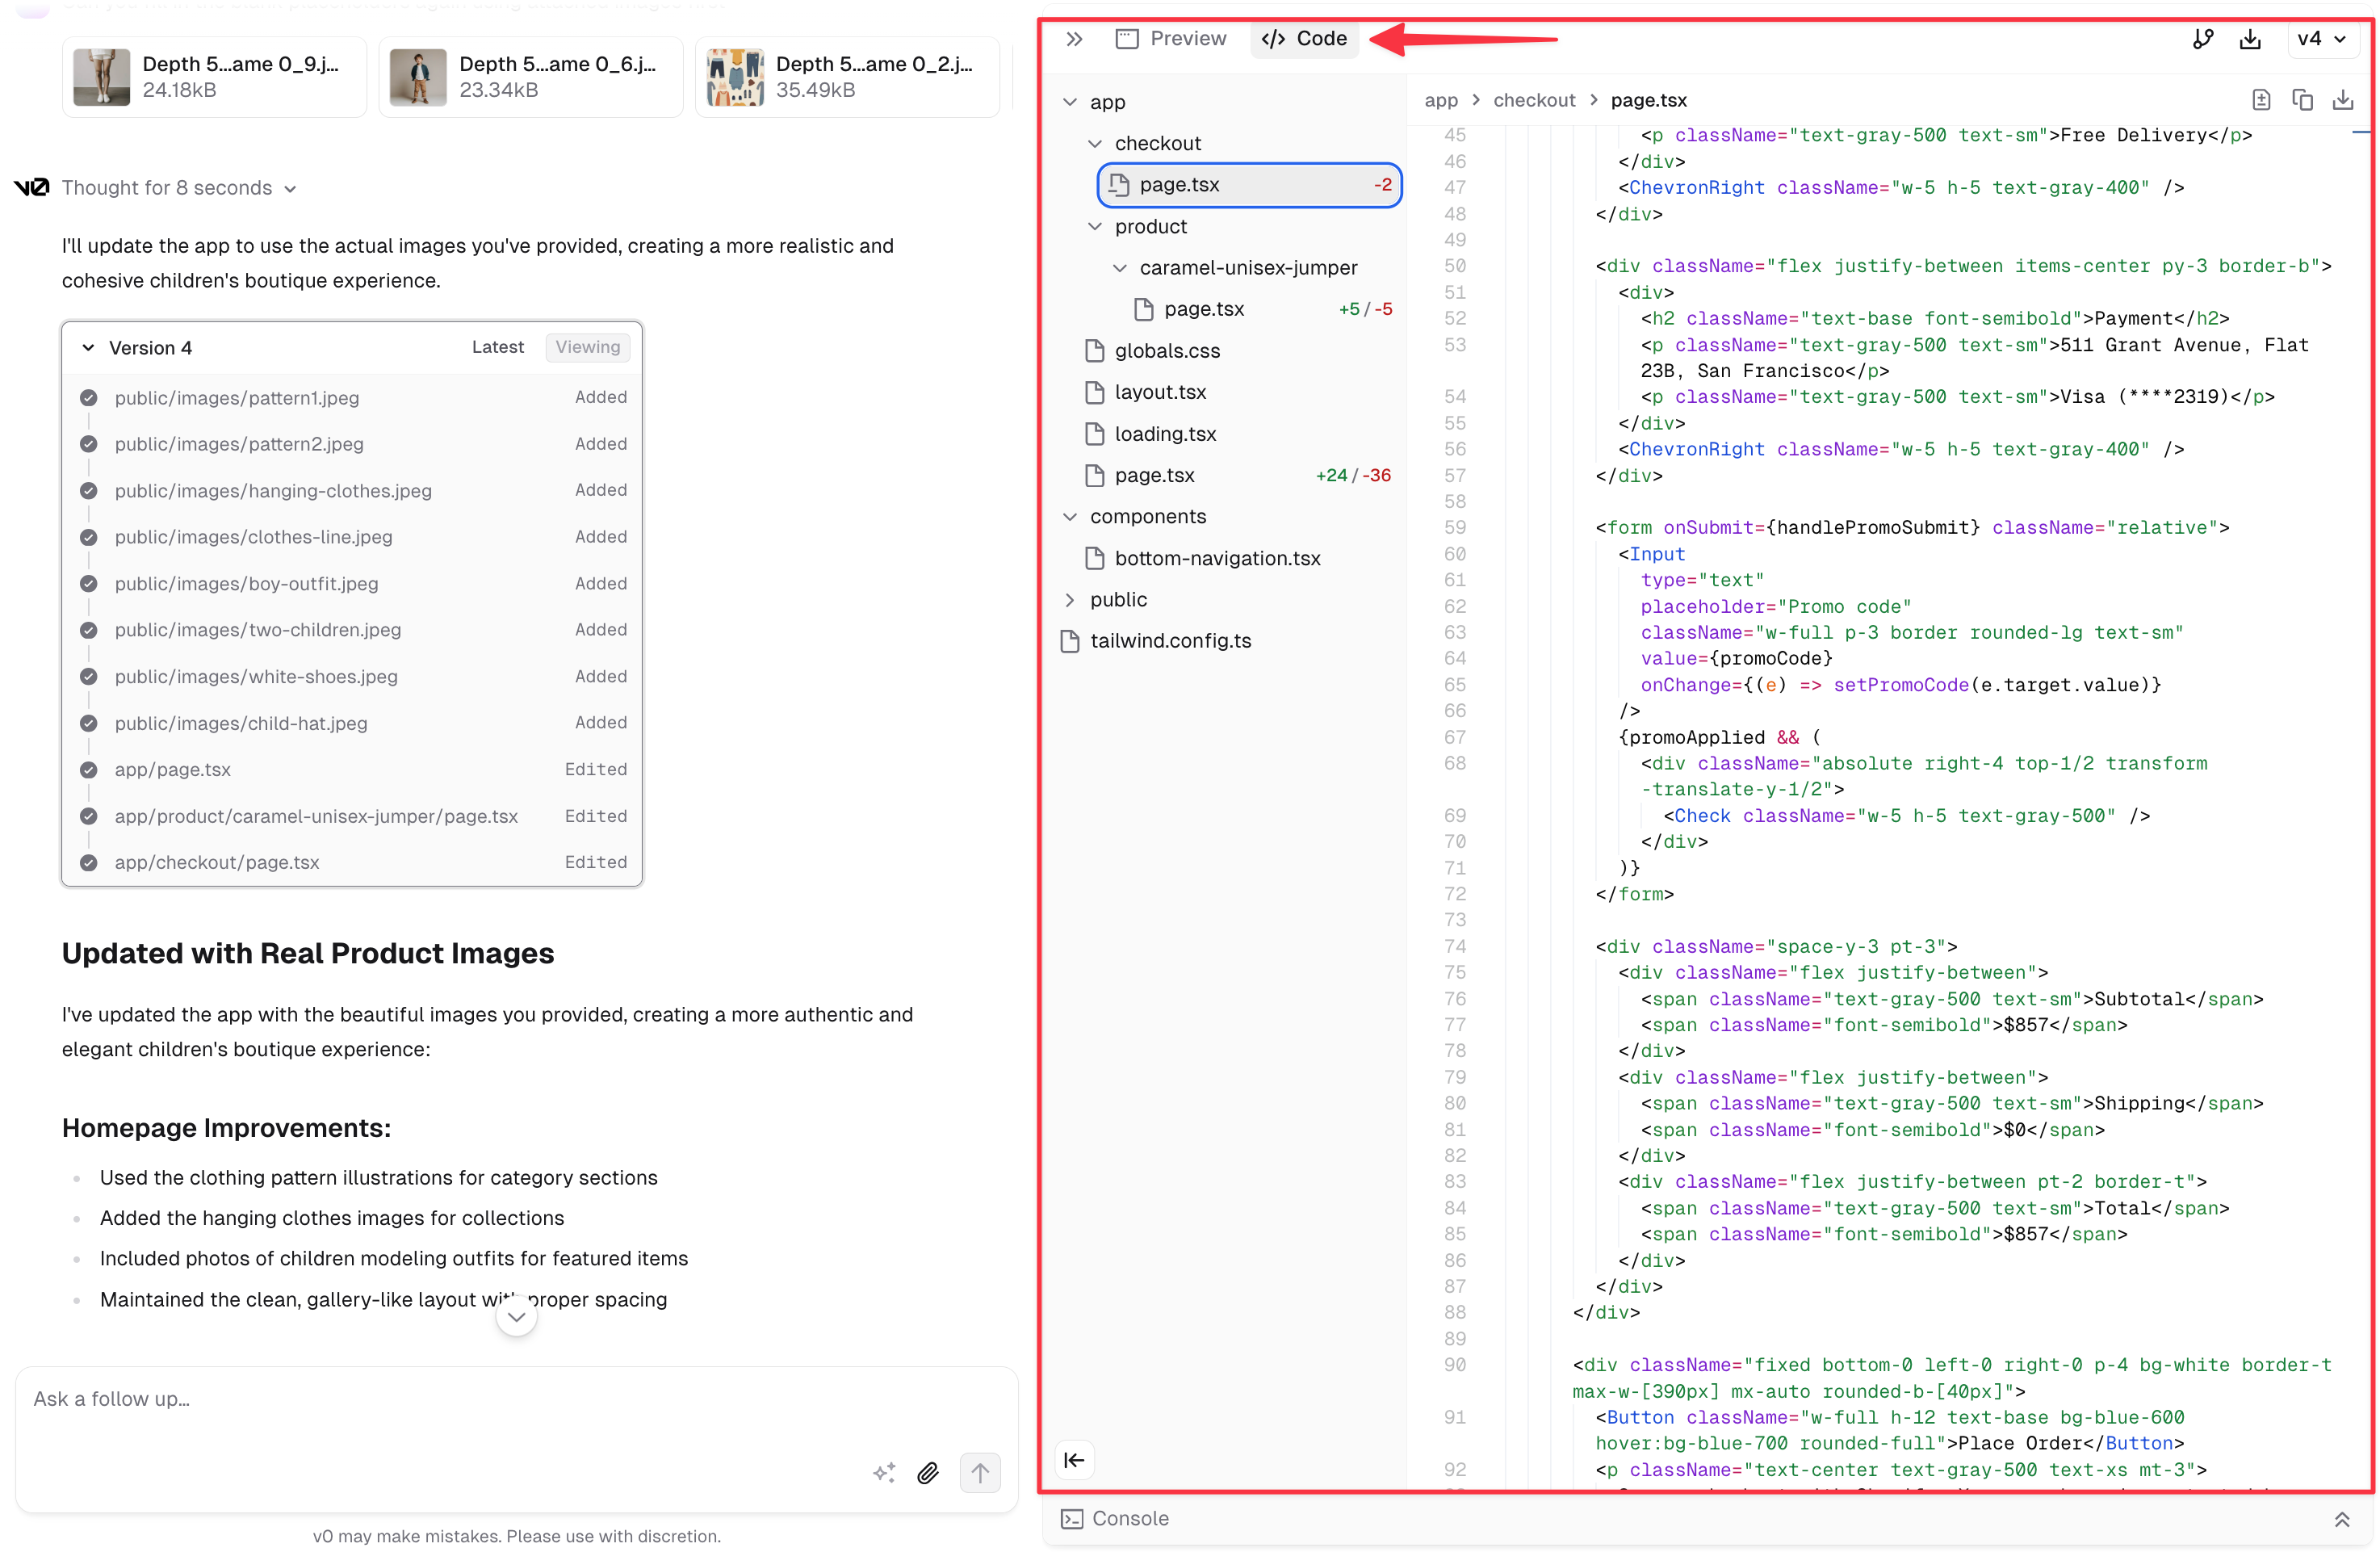Open the fork/branch options icon
The height and width of the screenshot is (1552, 2380).
(2203, 38)
